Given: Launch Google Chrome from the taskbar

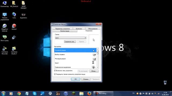Looking at the screenshot, I should (19, 94).
